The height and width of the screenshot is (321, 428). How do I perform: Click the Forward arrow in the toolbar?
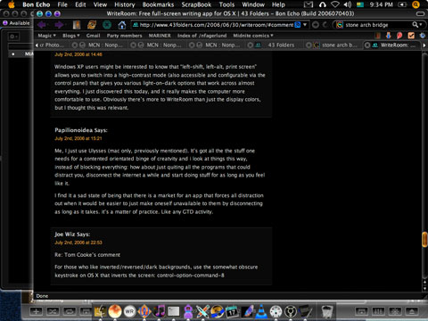(59, 25)
